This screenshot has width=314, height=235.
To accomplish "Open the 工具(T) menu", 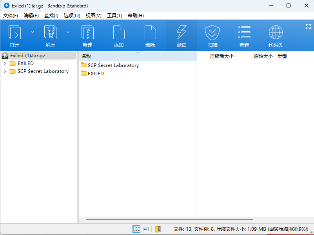I will pyautogui.click(x=114, y=16).
